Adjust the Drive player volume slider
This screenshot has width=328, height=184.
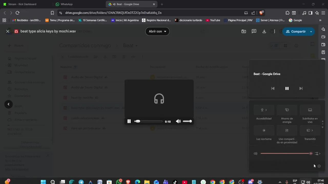[x=187, y=121]
